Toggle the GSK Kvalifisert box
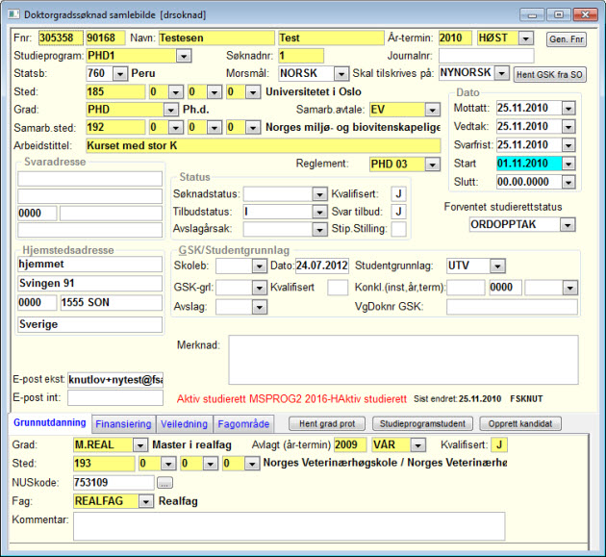606x557 pixels. 338,288
